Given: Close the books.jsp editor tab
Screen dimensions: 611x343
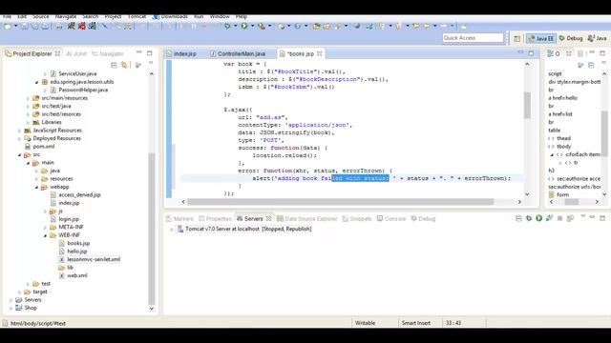Looking at the screenshot, I should (320, 53).
